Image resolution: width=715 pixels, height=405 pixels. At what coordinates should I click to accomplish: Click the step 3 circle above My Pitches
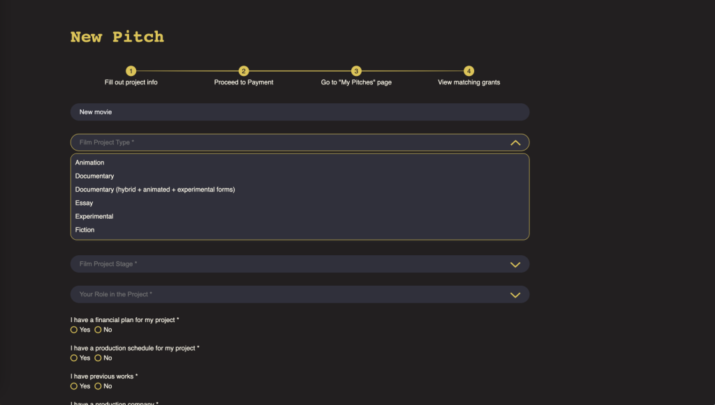click(356, 70)
